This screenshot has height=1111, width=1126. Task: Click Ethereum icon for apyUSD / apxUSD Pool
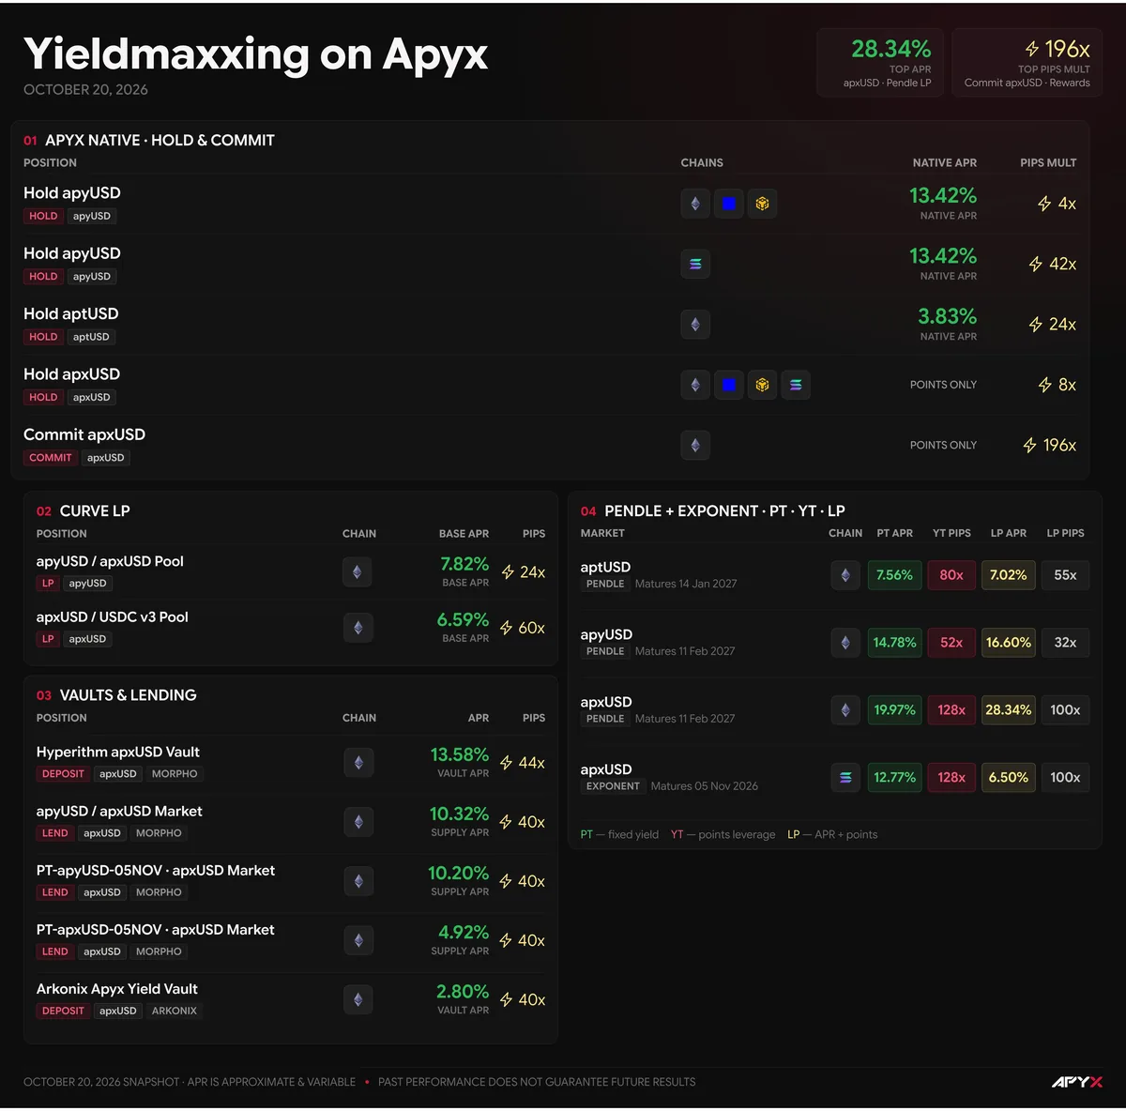pos(358,572)
